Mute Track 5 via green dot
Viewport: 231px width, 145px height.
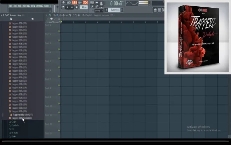pyautogui.click(x=59, y=67)
